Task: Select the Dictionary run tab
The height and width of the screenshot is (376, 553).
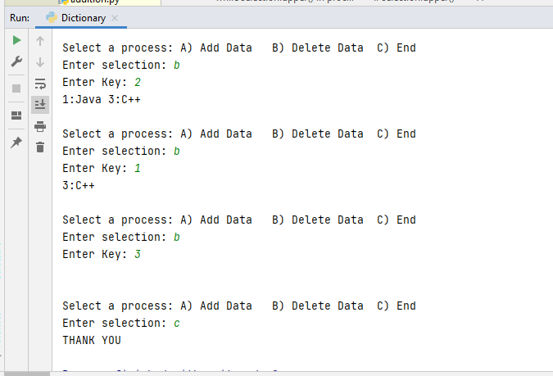Action: [81, 18]
